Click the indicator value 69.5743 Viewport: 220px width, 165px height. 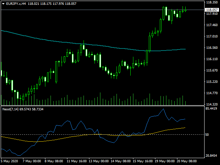click(25, 109)
